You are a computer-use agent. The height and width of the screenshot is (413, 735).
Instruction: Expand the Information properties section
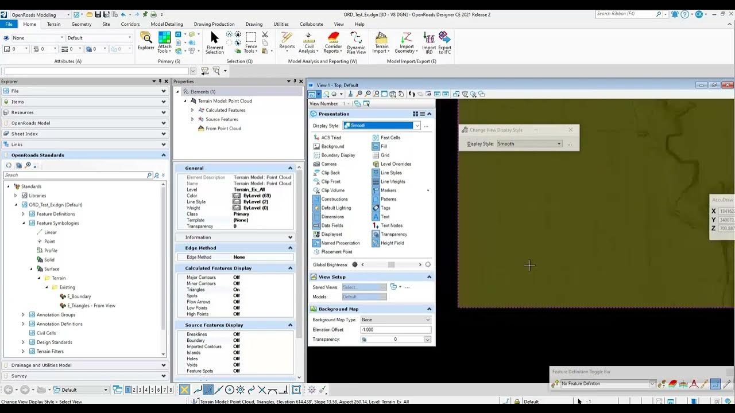[x=291, y=237]
